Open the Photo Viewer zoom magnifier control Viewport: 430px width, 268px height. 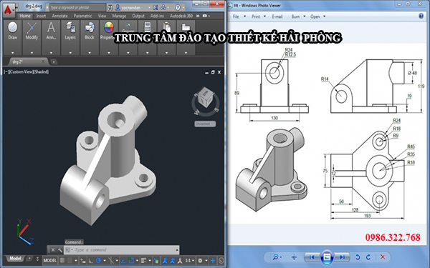point(276,257)
